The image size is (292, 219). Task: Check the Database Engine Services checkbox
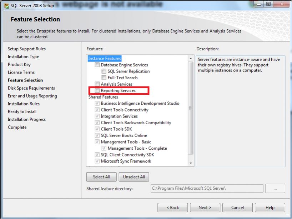[97, 65]
